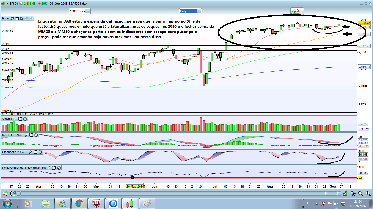
Task: Click the cursor square marker on RSI panel
Action: click(132, 177)
